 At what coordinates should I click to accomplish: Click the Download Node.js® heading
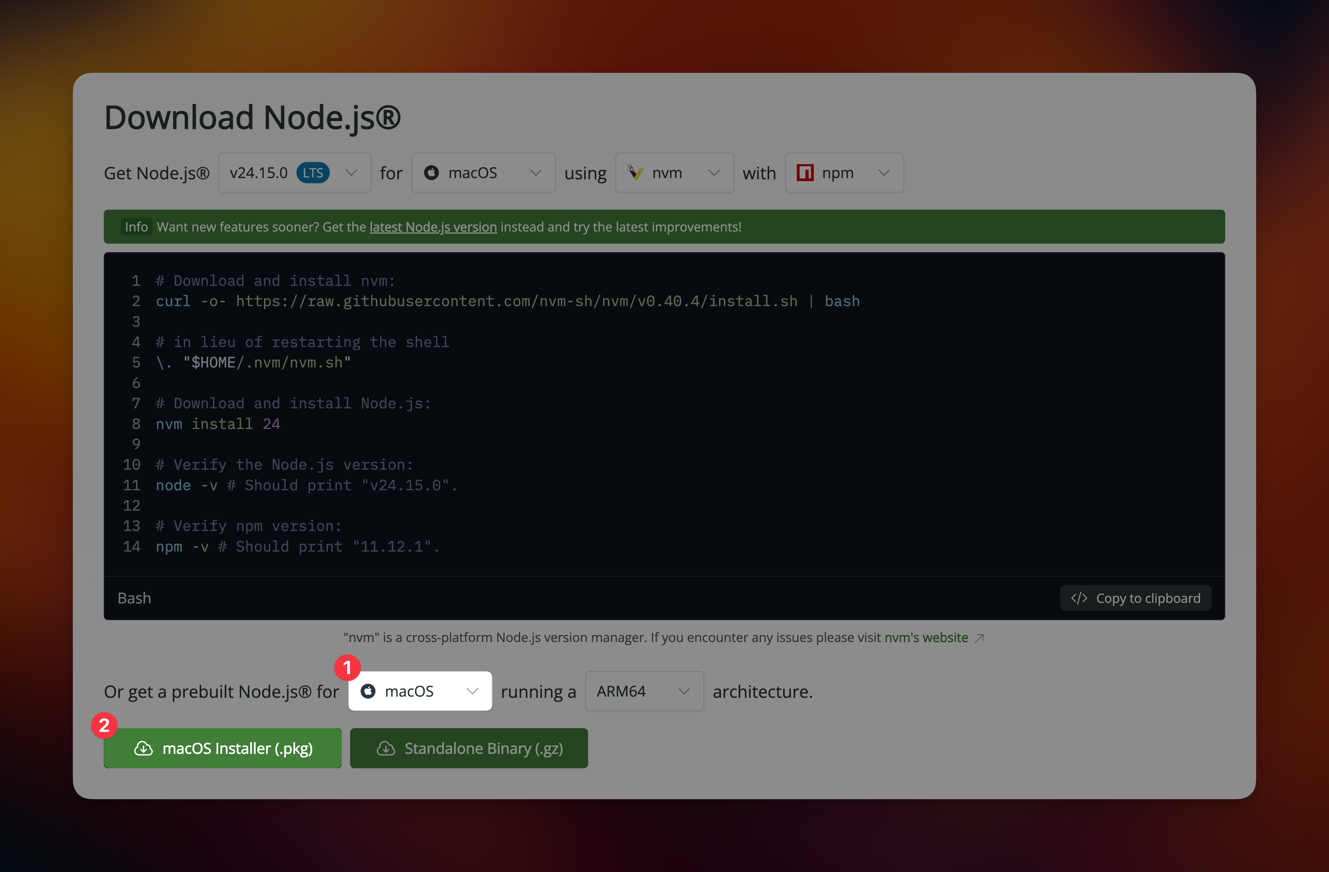click(x=252, y=118)
